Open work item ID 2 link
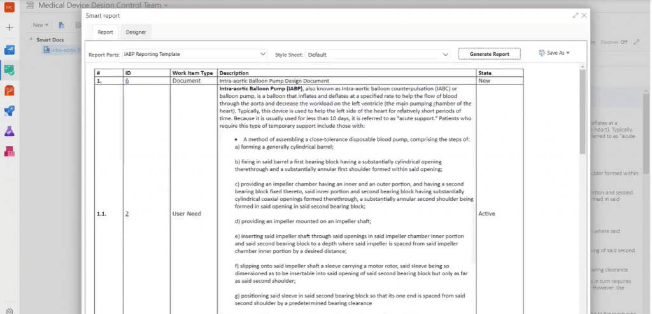Image resolution: width=652 pixels, height=314 pixels. click(x=127, y=214)
